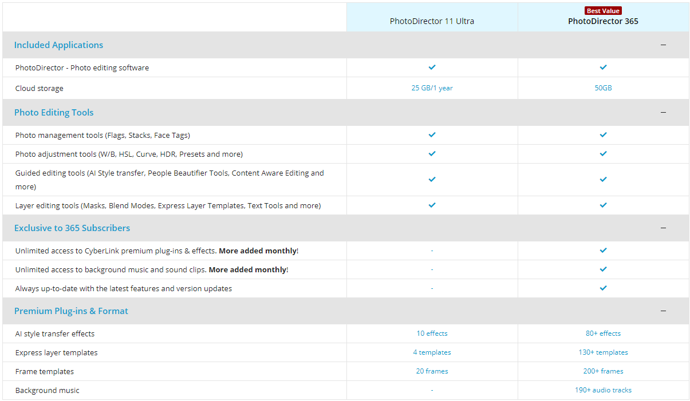Click 365 checkmark for Always up-to-date row
This screenshot has width=690, height=401.
[603, 288]
